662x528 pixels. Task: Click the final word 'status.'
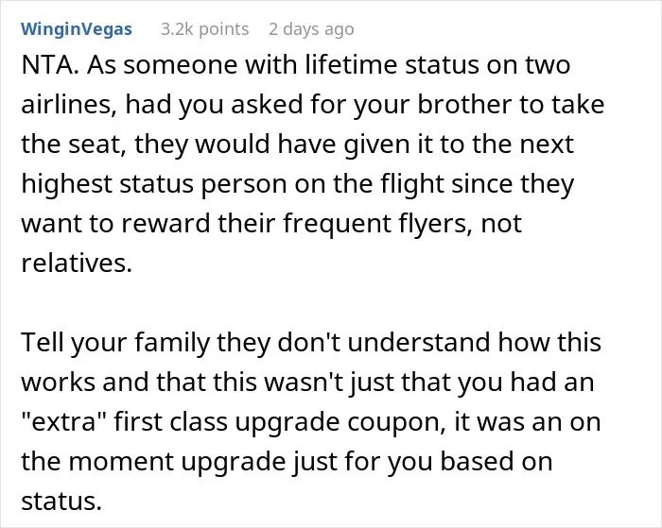61,501
